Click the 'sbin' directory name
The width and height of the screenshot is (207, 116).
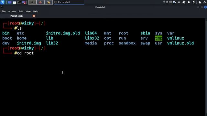click(145, 33)
